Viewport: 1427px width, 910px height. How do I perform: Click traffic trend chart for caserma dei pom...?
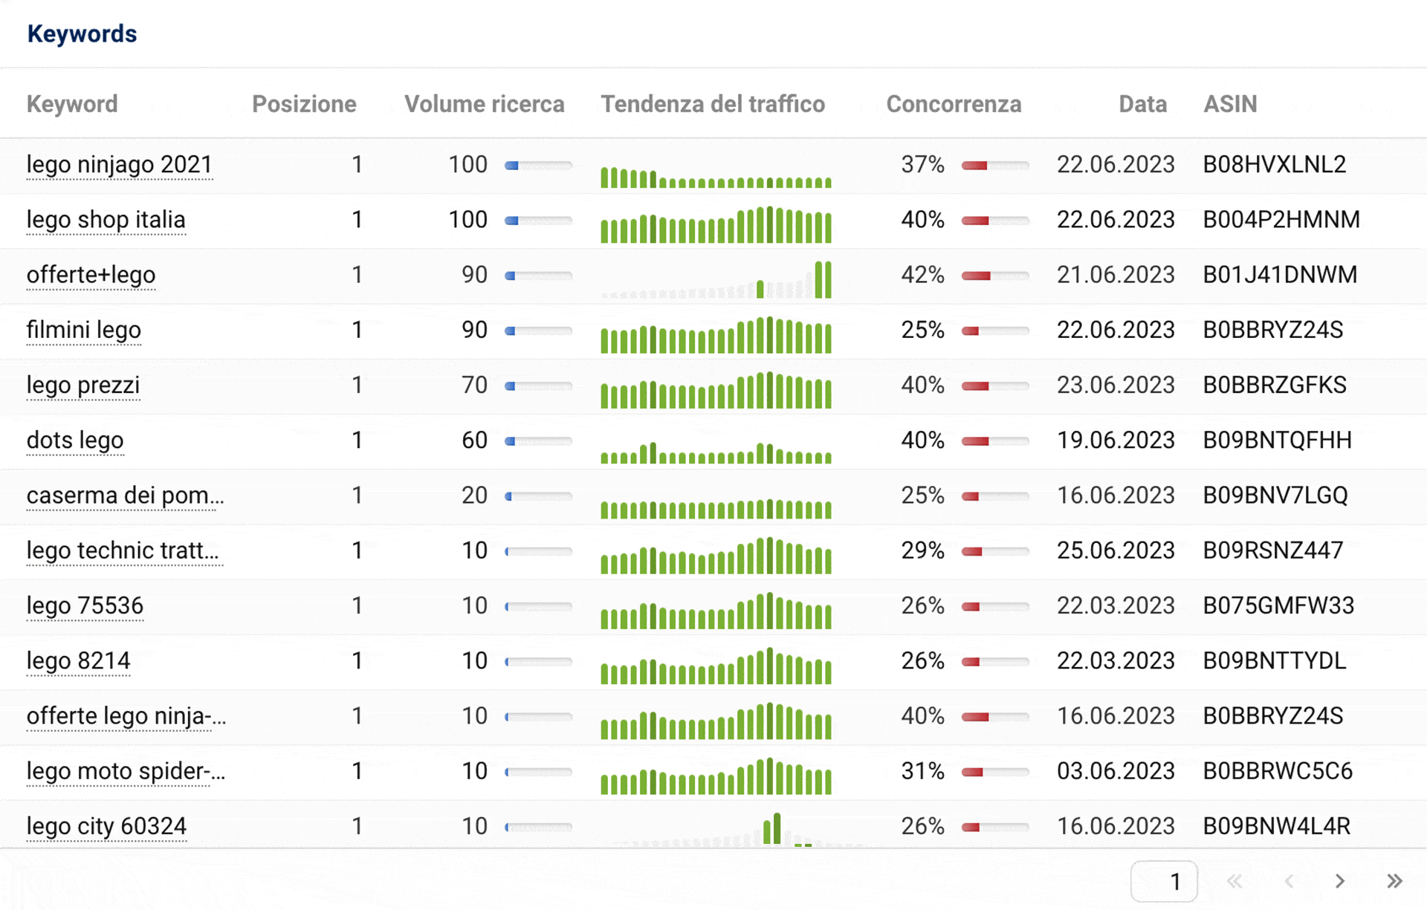[716, 509]
